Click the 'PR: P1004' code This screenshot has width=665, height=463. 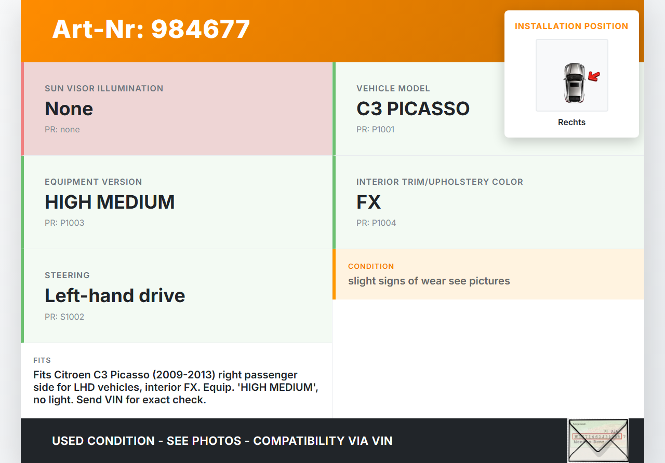[x=376, y=223]
